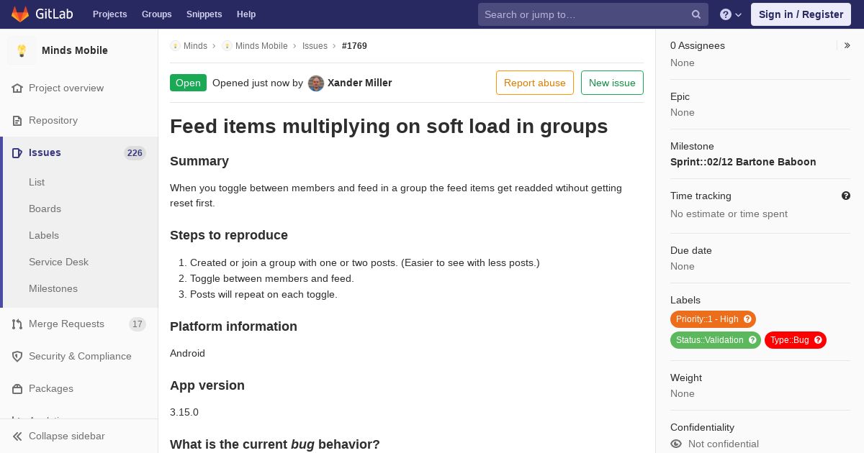
Task: Click the Search or jump to field
Action: (593, 14)
